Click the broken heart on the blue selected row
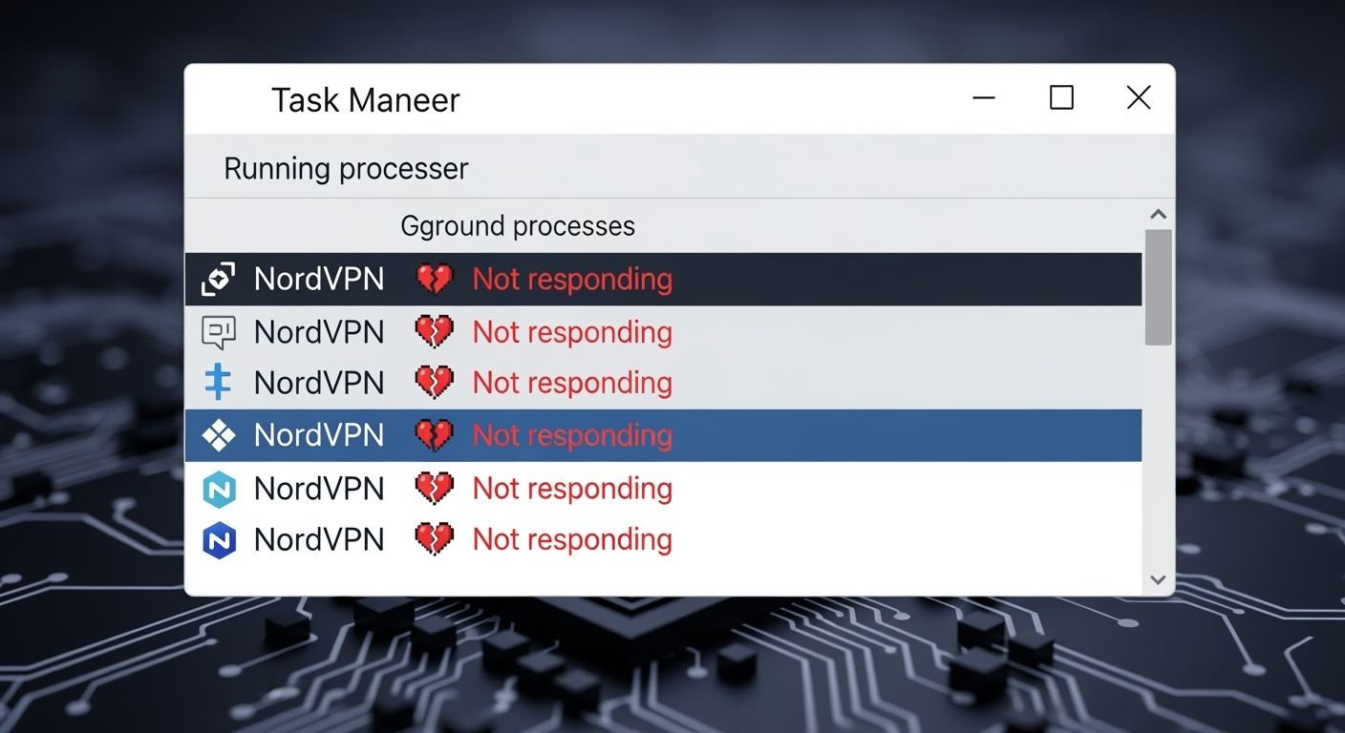Image resolution: width=1345 pixels, height=733 pixels. click(434, 435)
